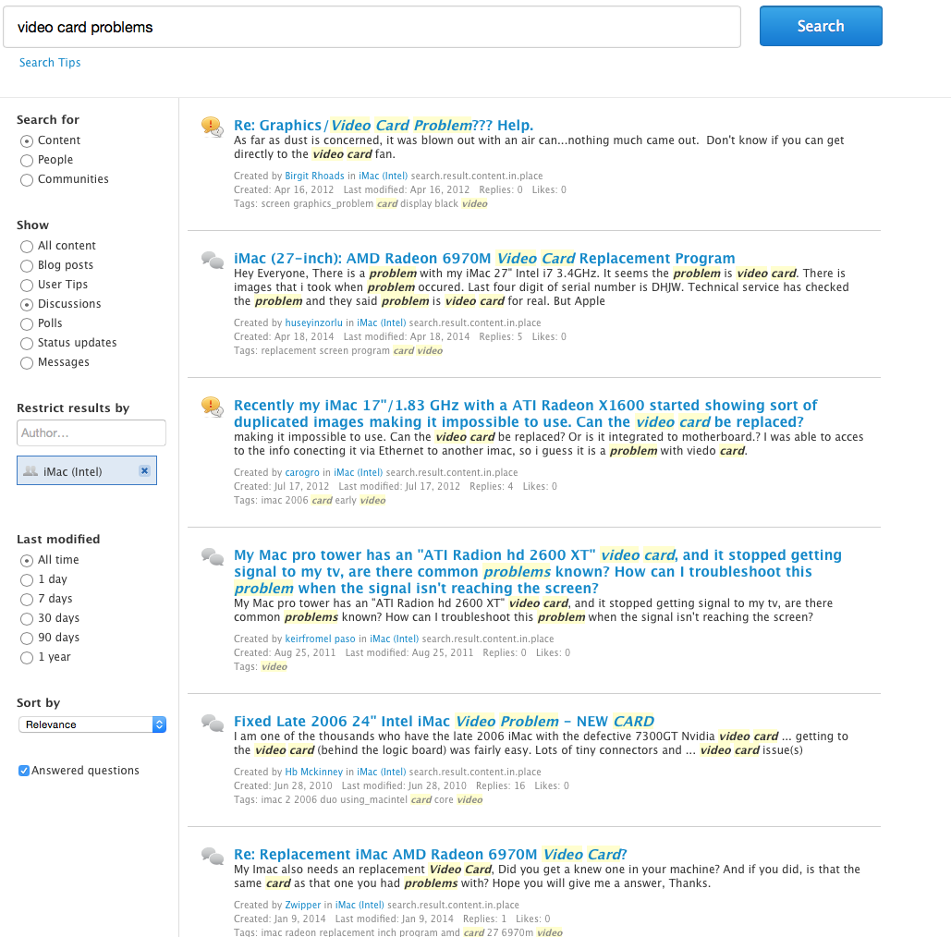Image resolution: width=951 pixels, height=937 pixels.
Task: Click question icon beside iMac 17" ATI Radeon result
Action: 213,407
